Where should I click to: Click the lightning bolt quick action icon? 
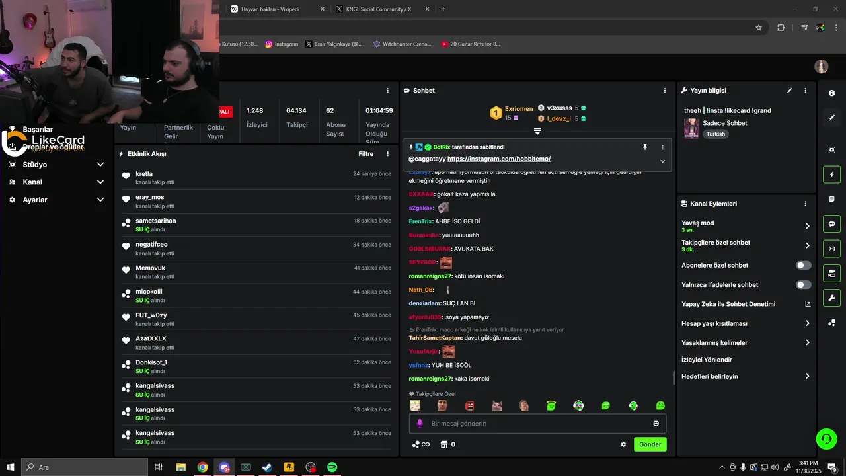click(x=831, y=175)
